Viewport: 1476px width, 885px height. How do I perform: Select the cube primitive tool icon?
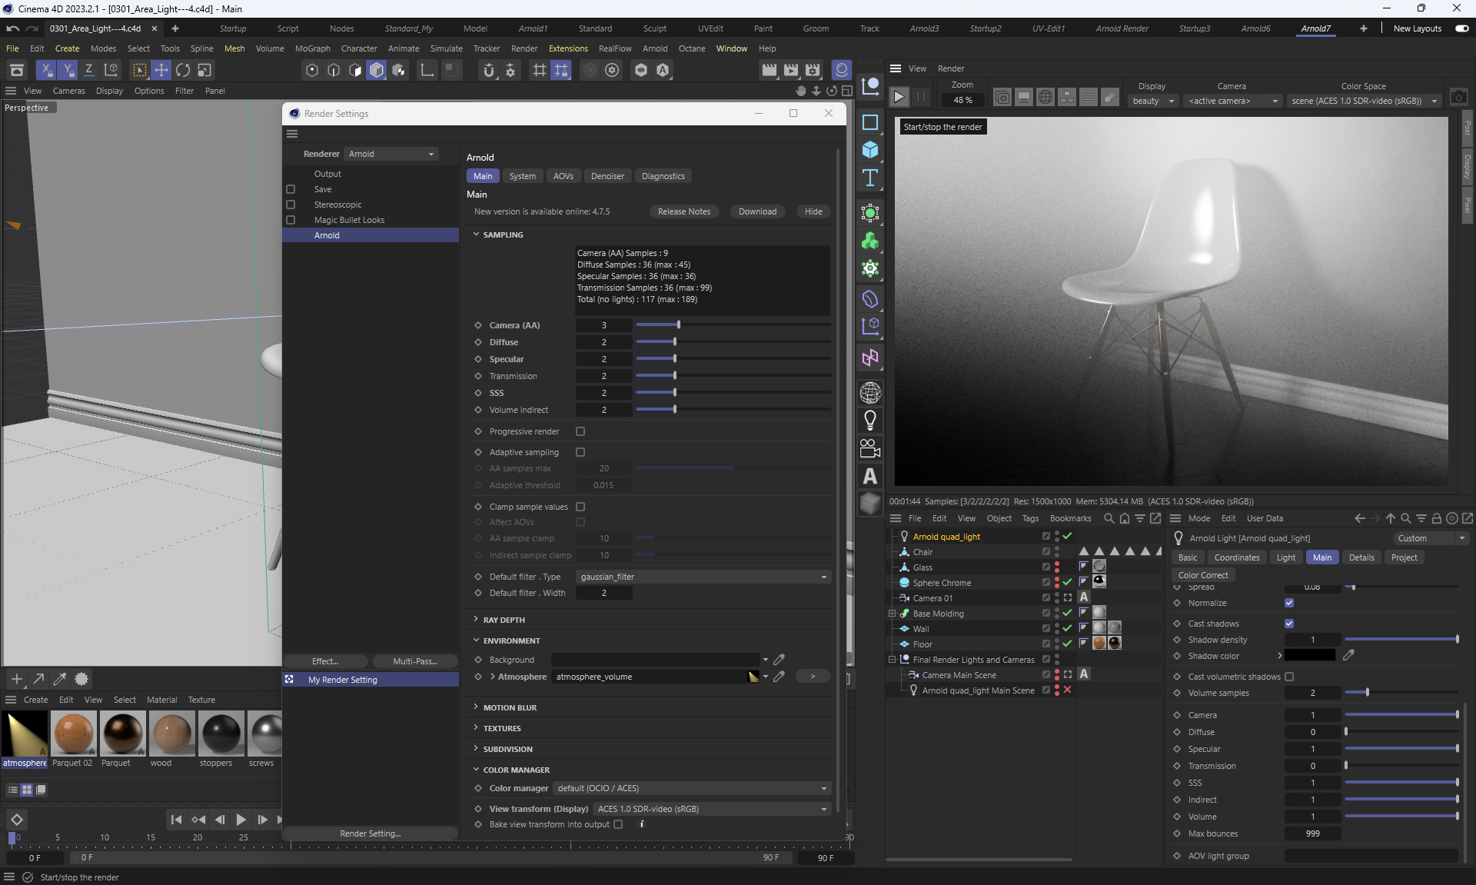tap(870, 149)
